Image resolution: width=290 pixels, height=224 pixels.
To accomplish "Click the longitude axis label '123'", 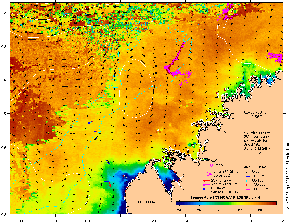I will coord(153,221).
